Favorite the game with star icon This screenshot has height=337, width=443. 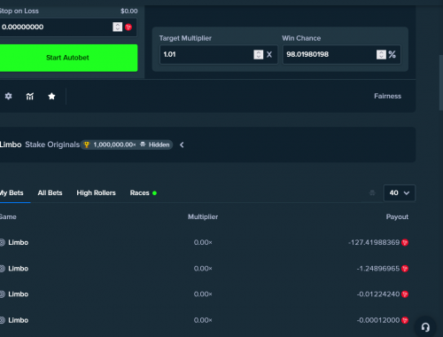(51, 96)
